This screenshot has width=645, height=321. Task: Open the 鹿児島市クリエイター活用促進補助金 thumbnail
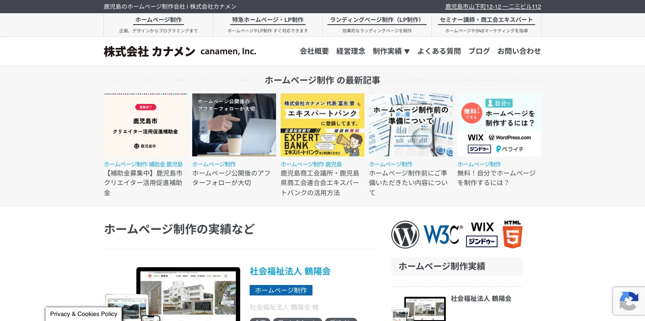coord(146,125)
